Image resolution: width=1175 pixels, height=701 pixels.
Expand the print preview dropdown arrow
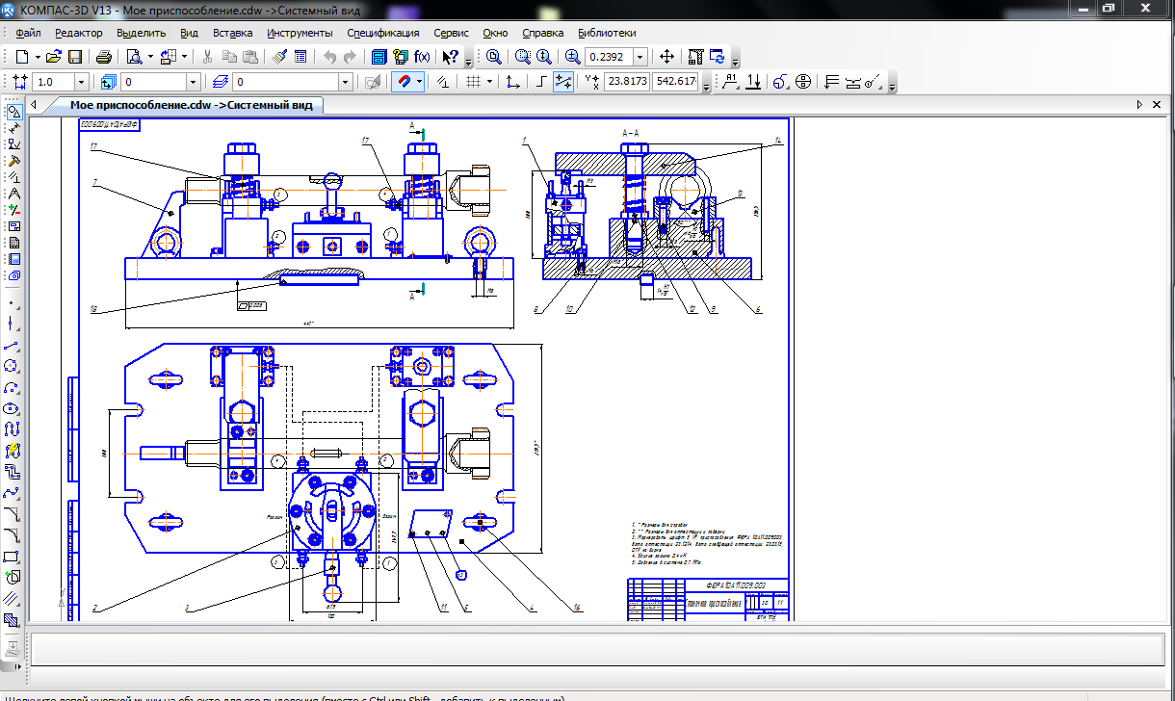coord(151,57)
